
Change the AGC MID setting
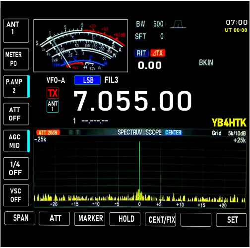[x=16, y=141]
